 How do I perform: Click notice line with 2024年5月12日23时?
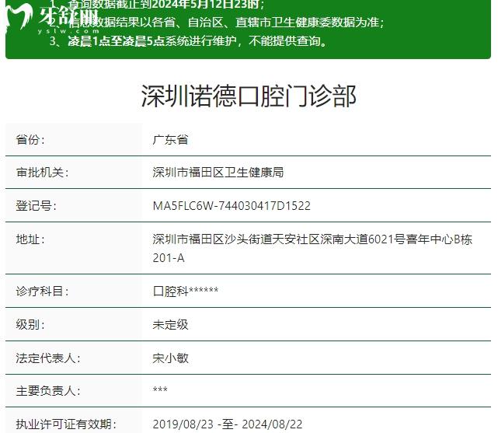coord(157,5)
